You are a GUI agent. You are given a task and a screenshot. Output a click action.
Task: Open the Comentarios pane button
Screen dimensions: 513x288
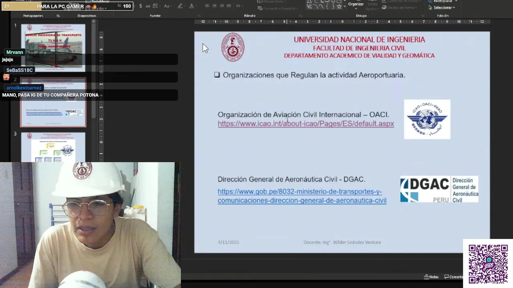(453, 276)
